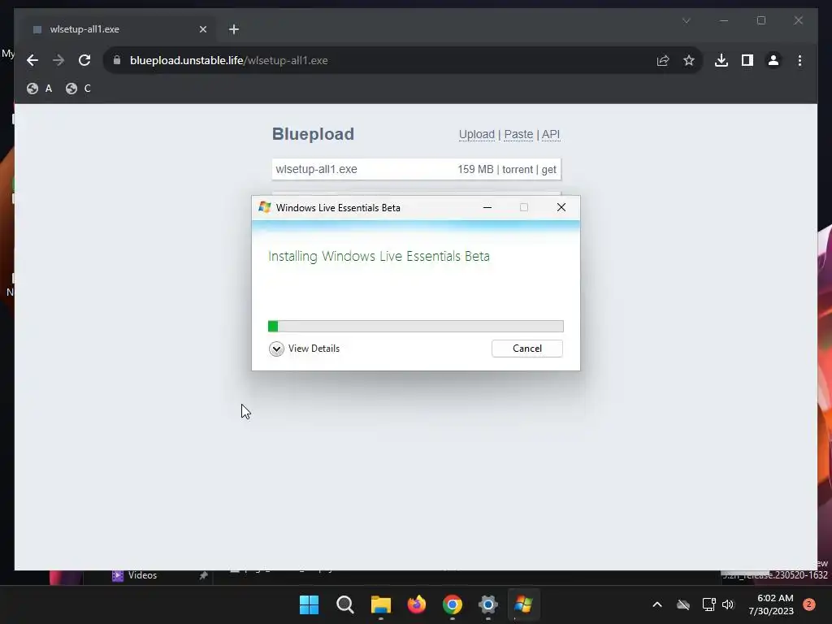
Task: Click the address bar URL text
Action: click(228, 60)
